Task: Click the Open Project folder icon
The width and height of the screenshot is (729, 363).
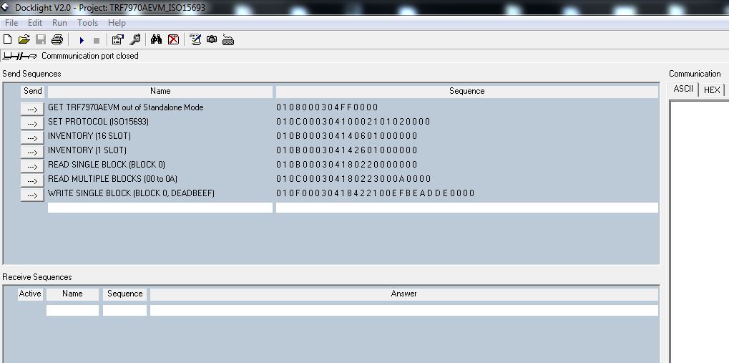Action: 24,40
